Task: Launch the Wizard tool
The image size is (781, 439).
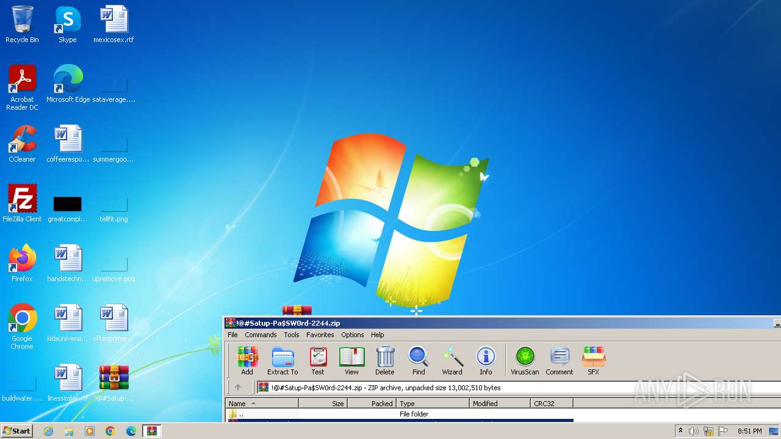Action: pyautogui.click(x=452, y=360)
